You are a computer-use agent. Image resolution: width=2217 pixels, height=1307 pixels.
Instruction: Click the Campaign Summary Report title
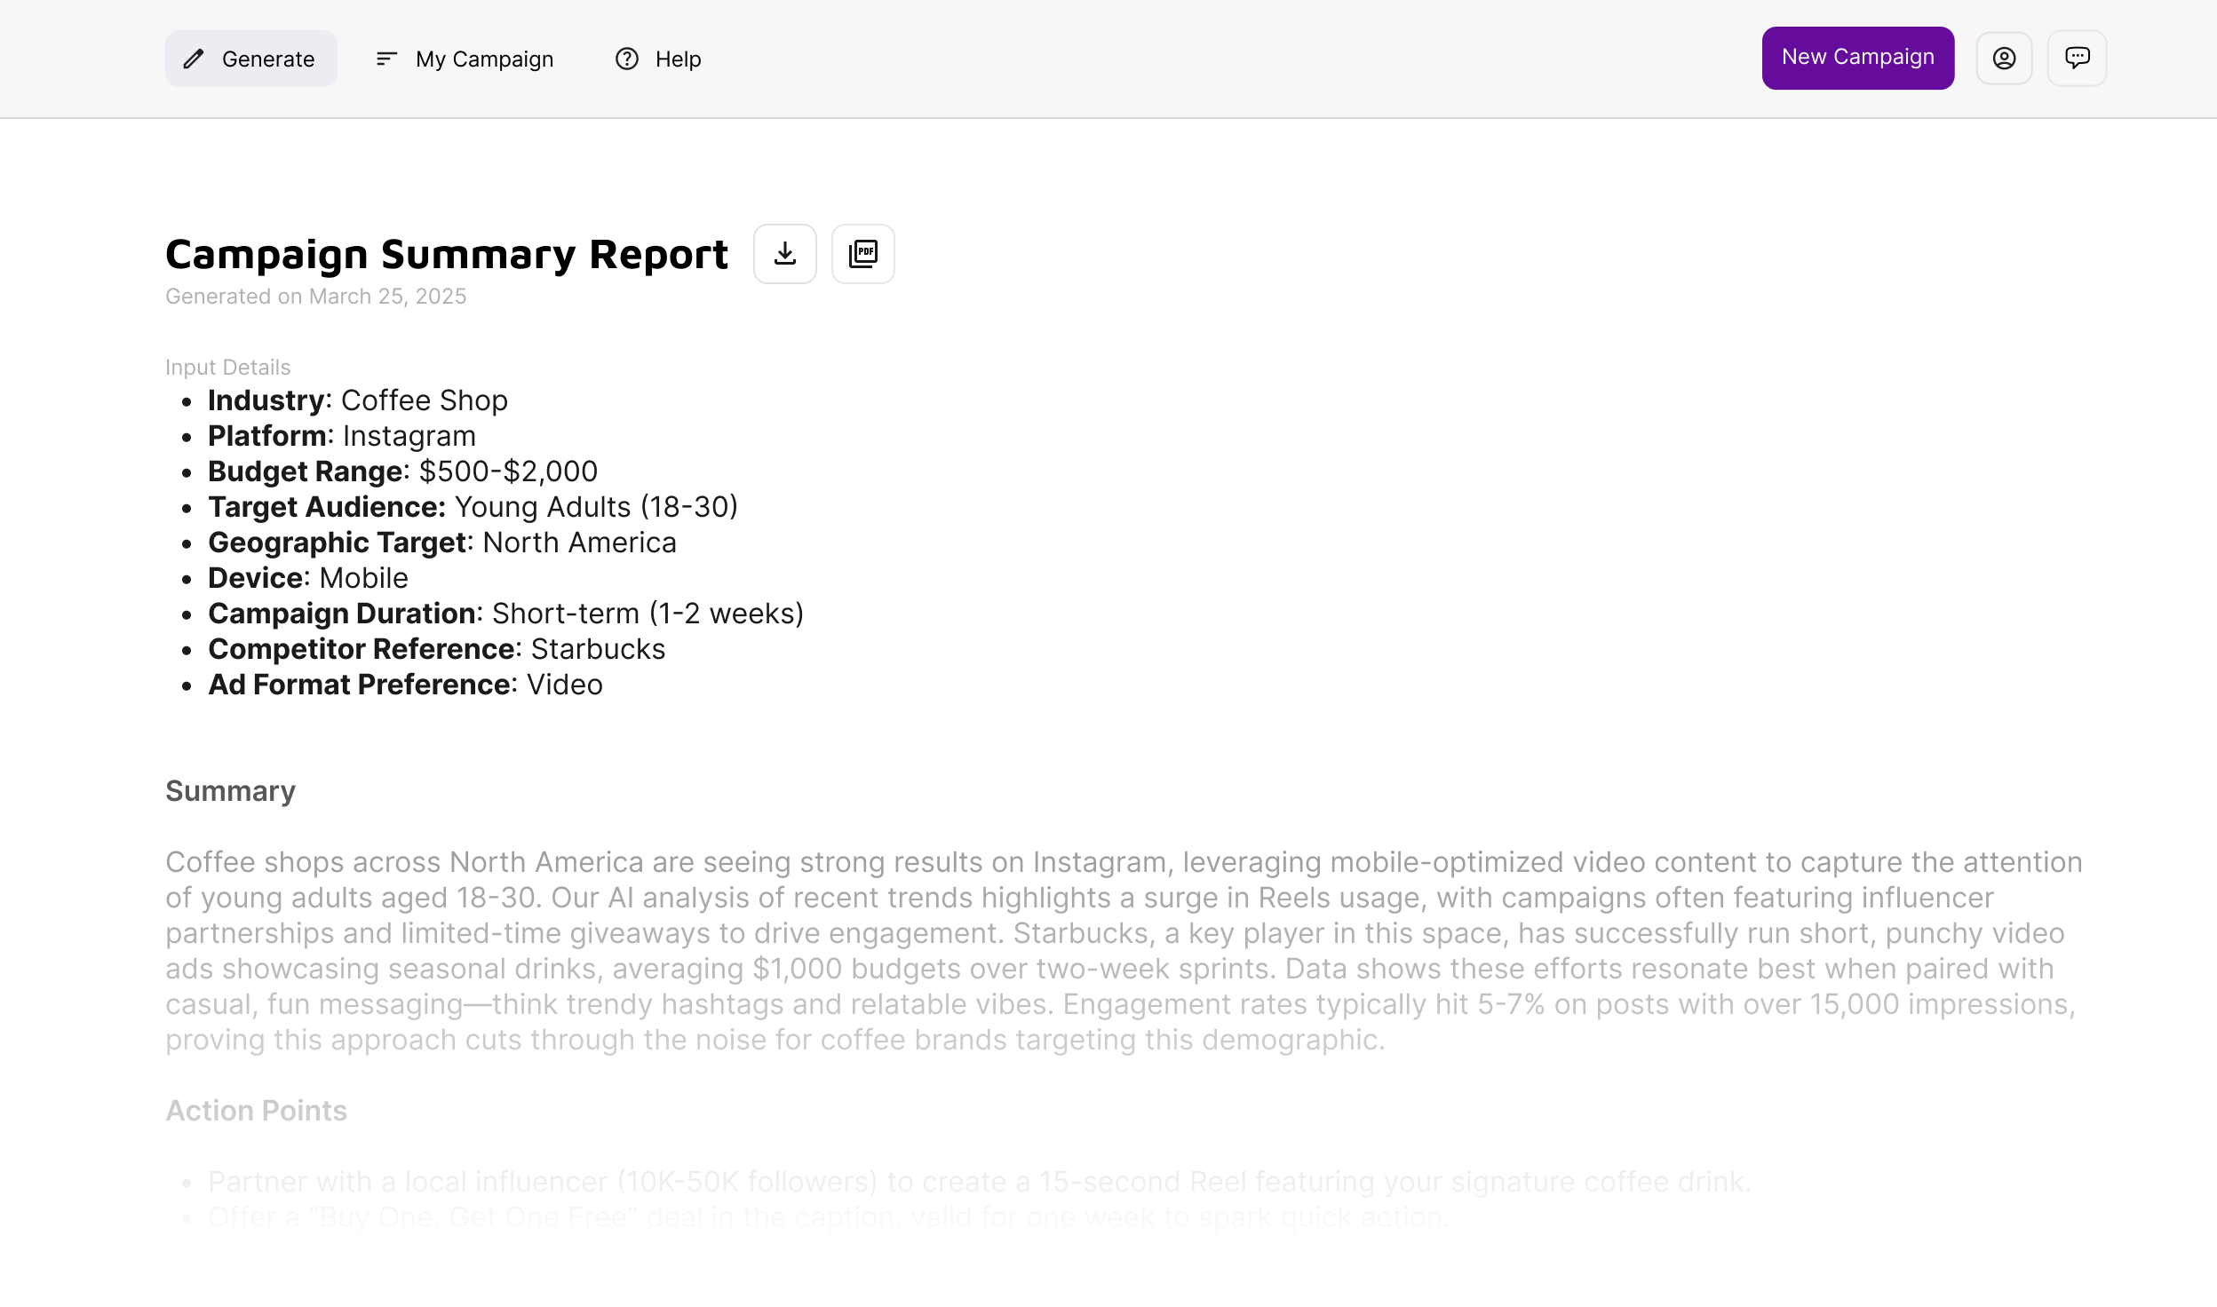[447, 255]
